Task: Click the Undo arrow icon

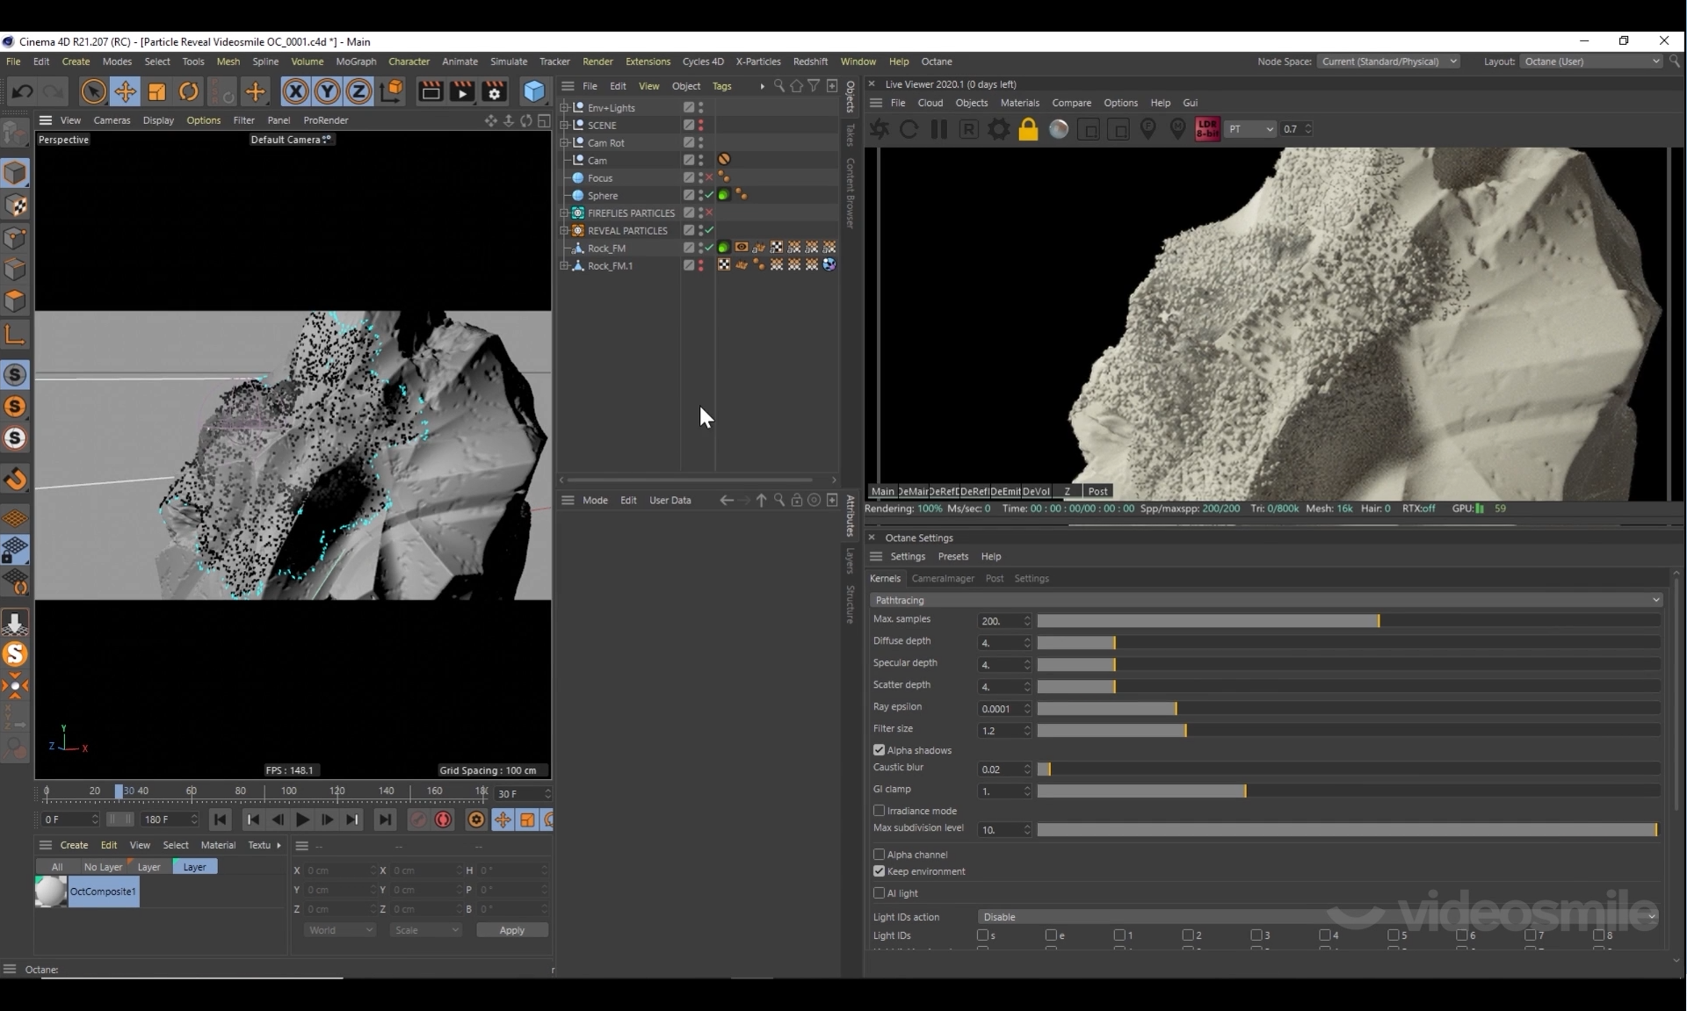Action: tap(23, 91)
